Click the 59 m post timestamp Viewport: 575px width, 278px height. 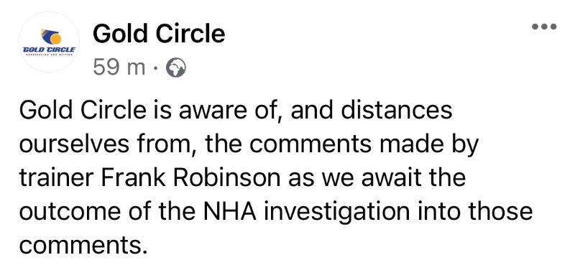point(119,68)
